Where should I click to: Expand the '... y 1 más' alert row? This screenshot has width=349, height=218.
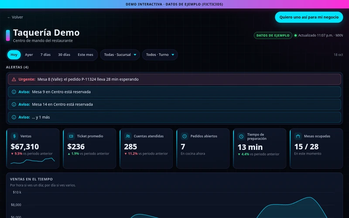tap(174, 117)
